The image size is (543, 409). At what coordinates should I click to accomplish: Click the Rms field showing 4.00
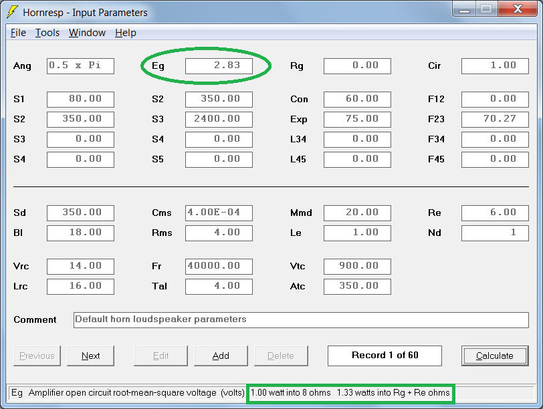(219, 233)
